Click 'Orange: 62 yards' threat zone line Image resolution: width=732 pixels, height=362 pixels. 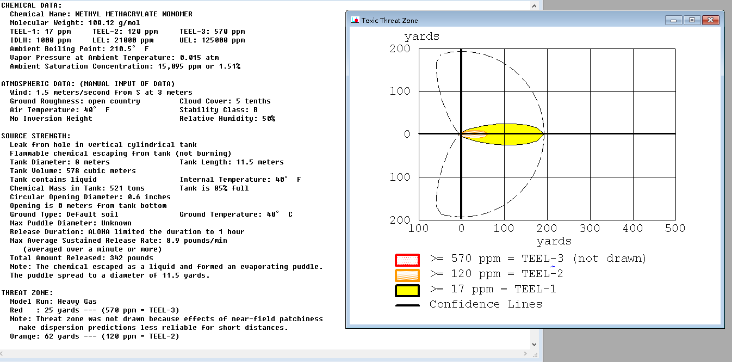pyautogui.click(x=95, y=336)
